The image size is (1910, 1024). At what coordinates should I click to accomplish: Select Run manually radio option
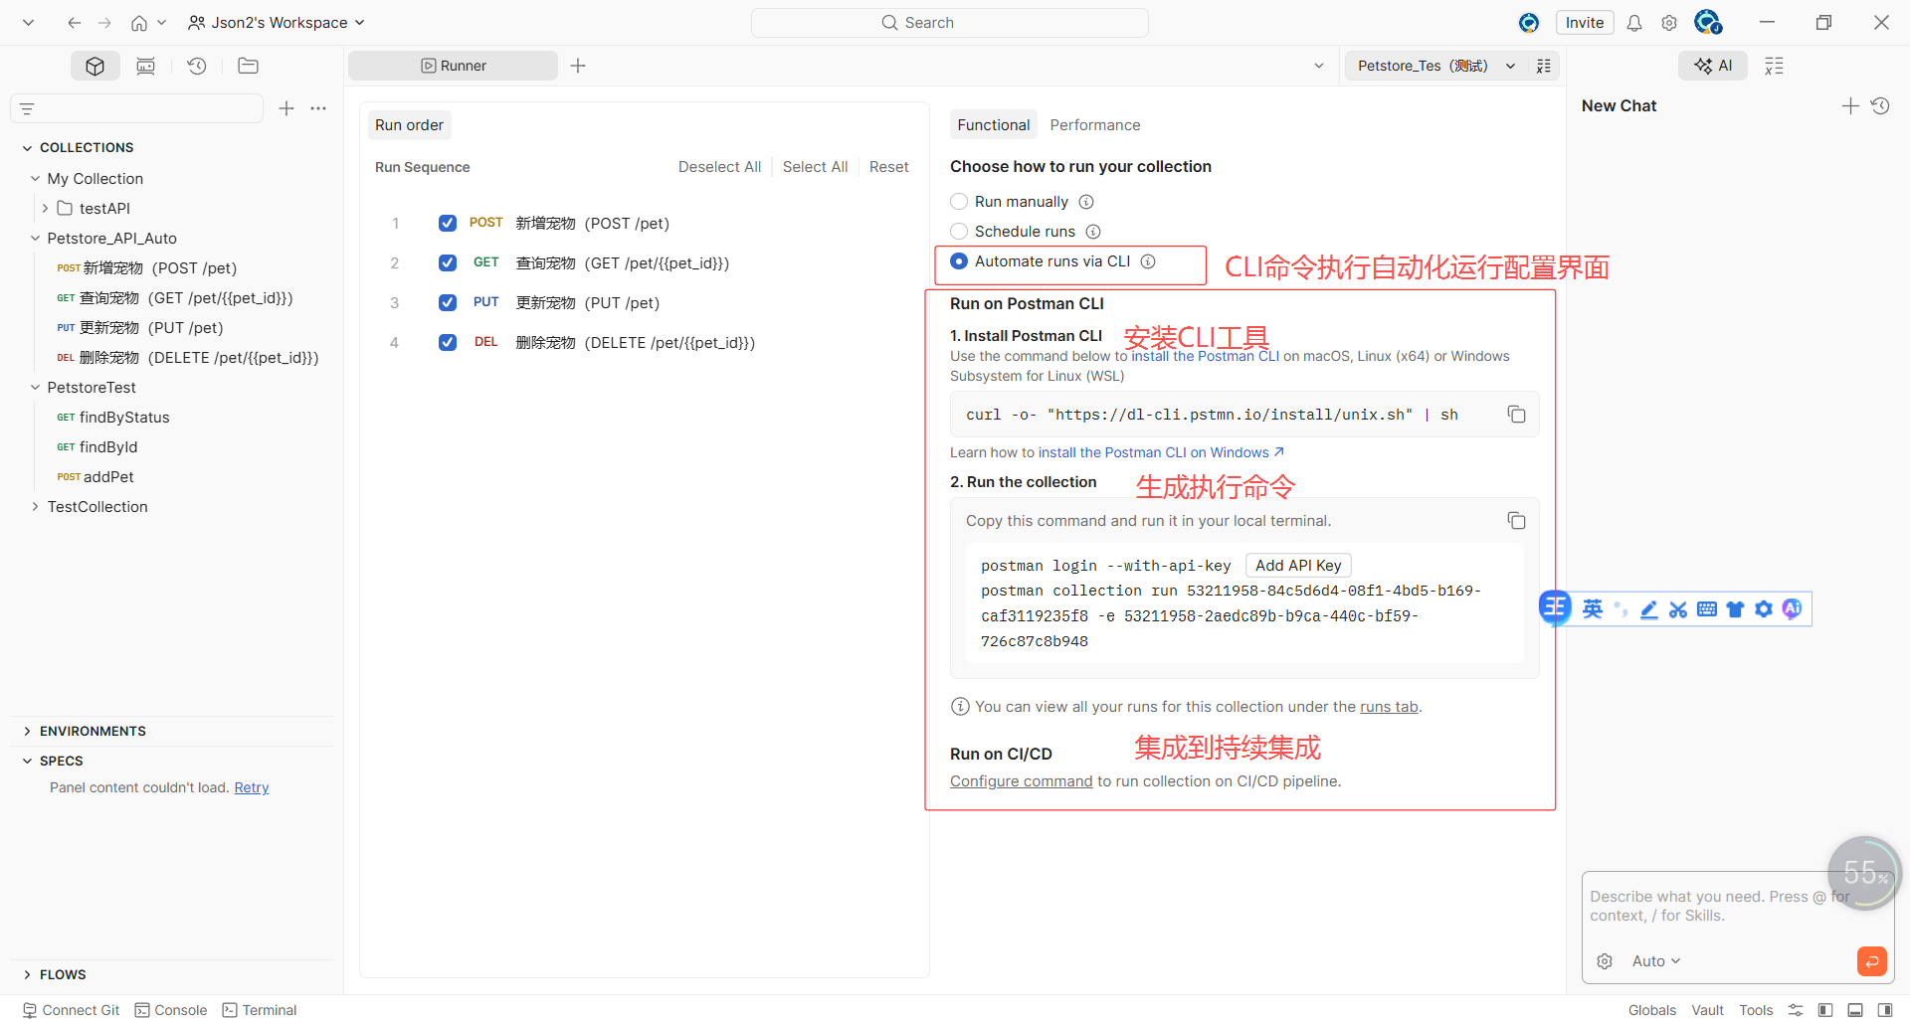click(x=959, y=202)
